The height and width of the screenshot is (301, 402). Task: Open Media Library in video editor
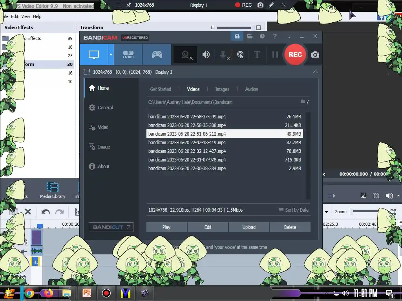click(53, 190)
